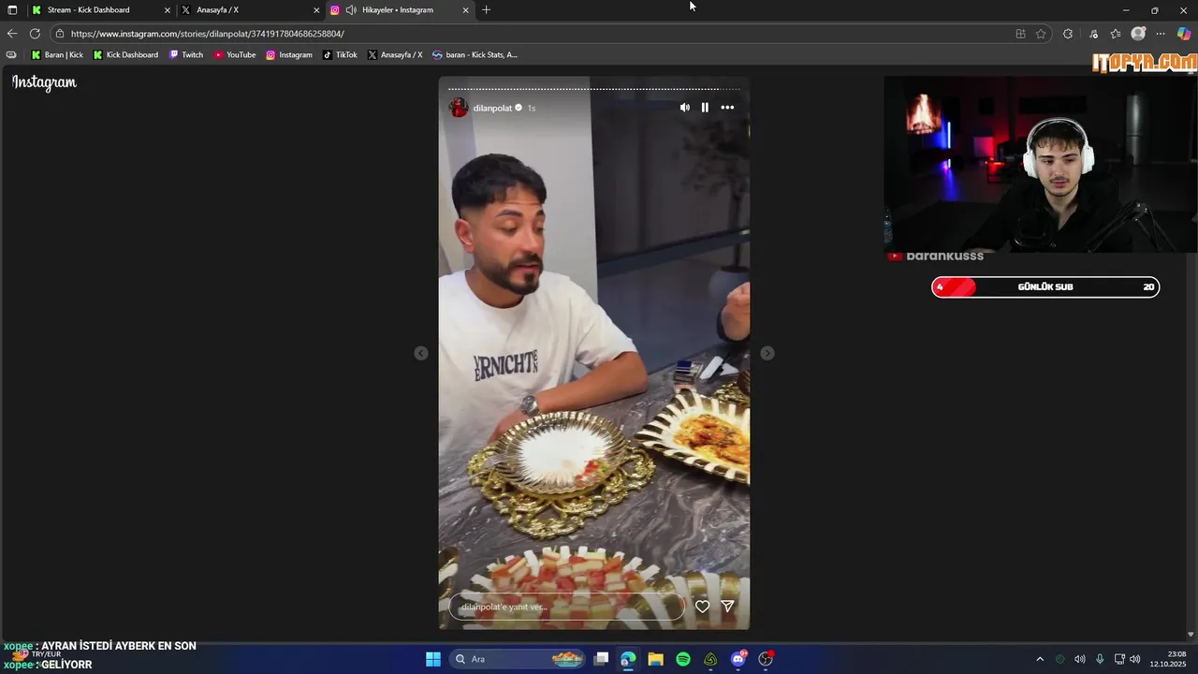Close the Hikayeler Instagram tab
The height and width of the screenshot is (674, 1198).
click(466, 10)
